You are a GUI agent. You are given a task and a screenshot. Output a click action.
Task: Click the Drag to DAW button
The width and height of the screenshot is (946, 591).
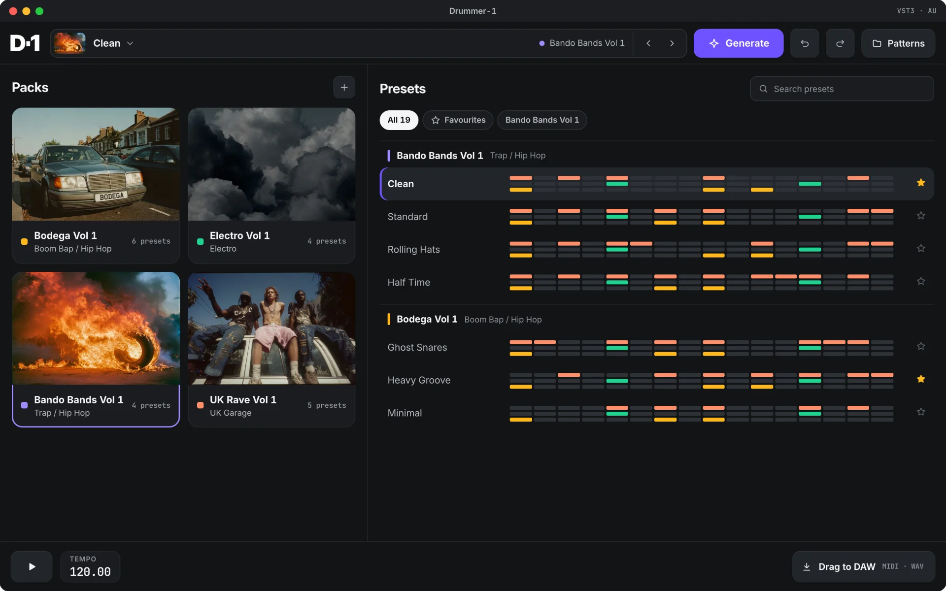point(863,566)
